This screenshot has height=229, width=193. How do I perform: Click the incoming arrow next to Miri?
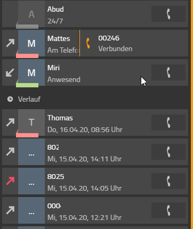[x=10, y=72]
